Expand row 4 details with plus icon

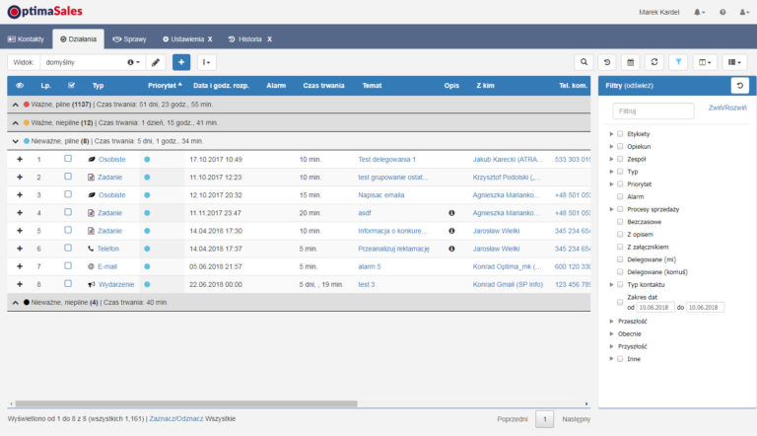20,213
